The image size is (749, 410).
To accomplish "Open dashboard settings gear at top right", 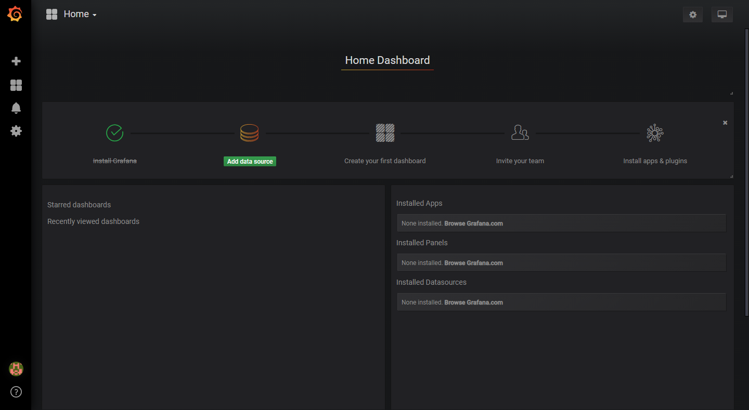I will tap(693, 15).
